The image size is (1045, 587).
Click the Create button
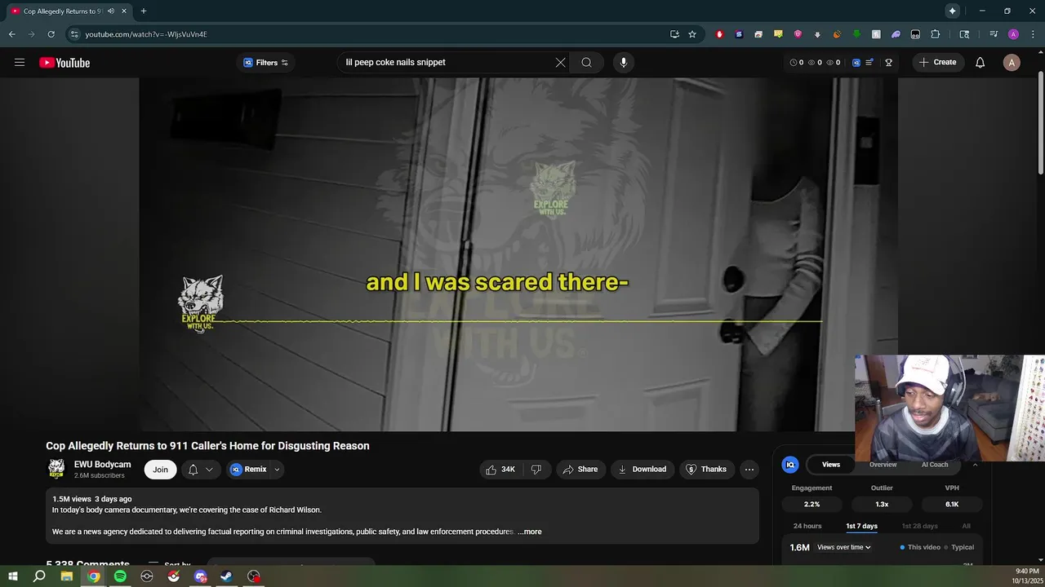coord(937,63)
